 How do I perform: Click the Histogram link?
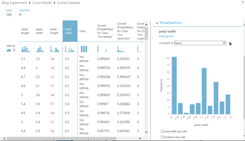(x=166, y=36)
